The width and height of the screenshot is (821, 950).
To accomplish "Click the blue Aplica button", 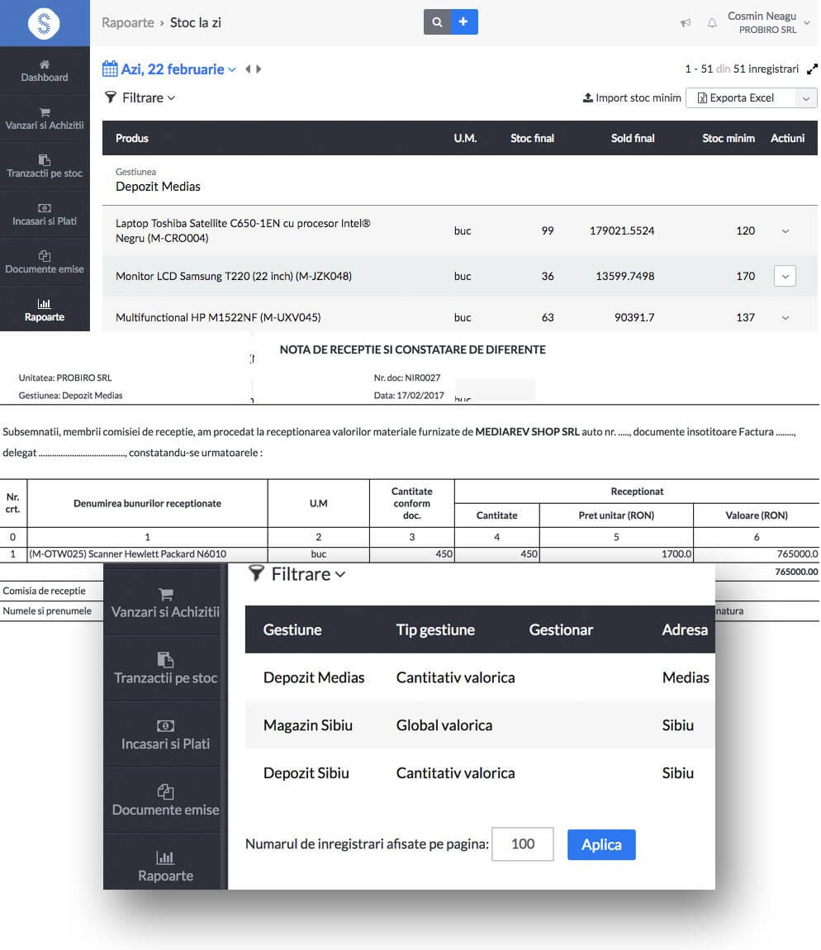I will point(601,844).
